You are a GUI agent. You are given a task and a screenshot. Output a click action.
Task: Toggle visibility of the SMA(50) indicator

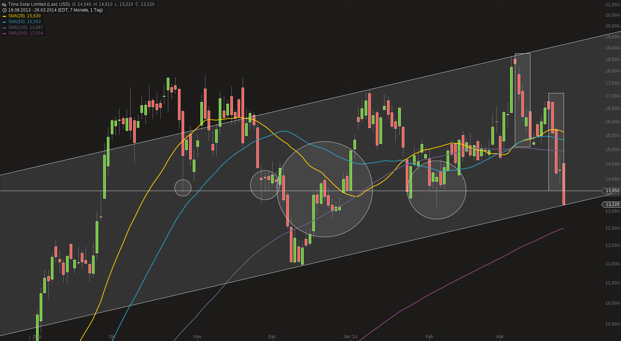(x=16, y=22)
